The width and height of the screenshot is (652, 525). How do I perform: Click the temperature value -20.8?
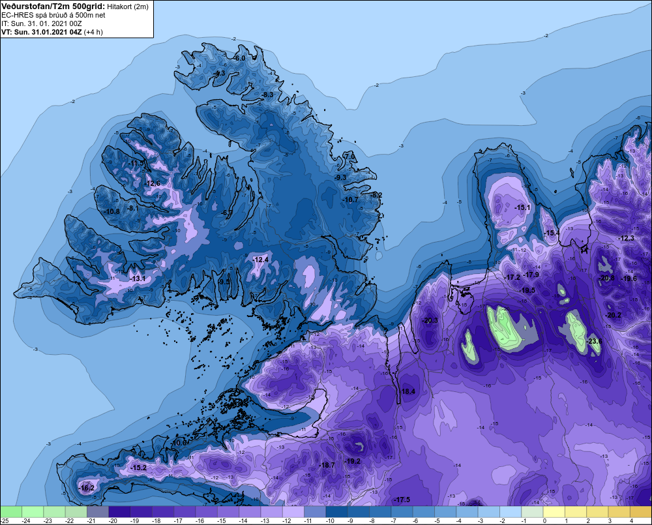(606, 278)
